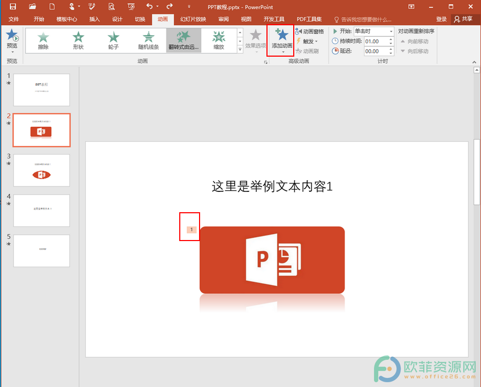Click the spelling check icon

[x=91, y=6]
